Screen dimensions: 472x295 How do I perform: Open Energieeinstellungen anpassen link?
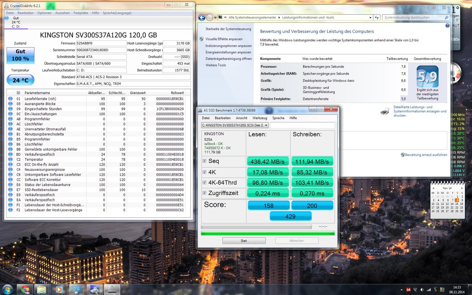(228, 52)
